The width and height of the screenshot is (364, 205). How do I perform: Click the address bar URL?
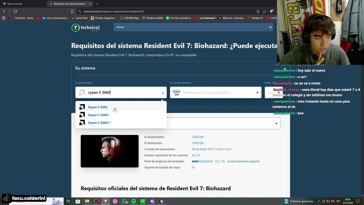[114, 11]
